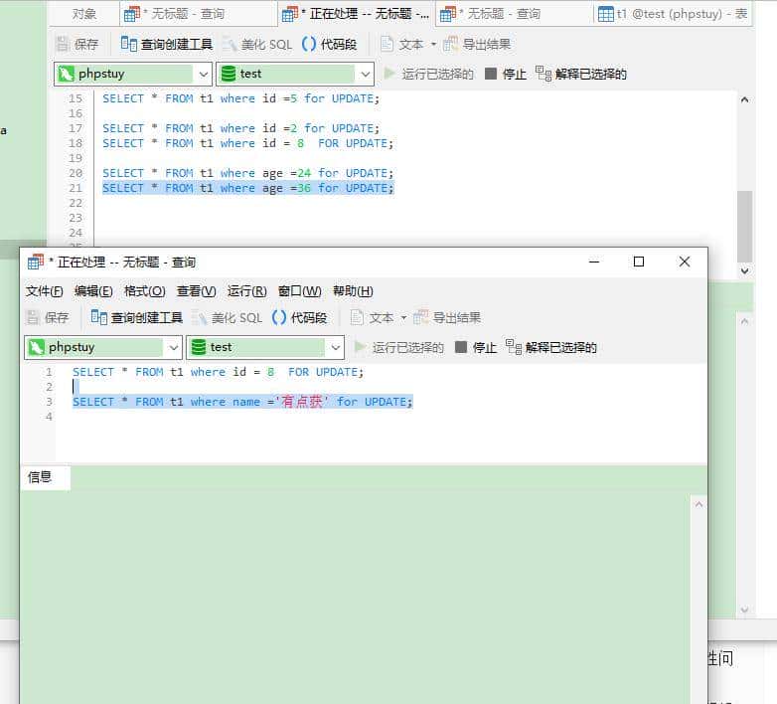Switch to t1 @test (phpstuy) table tab
Viewport: 777px width, 704px height.
pos(673,13)
